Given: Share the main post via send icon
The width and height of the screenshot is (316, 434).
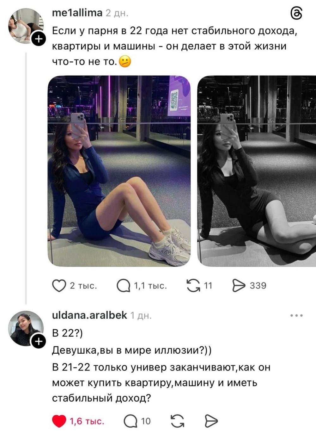Looking at the screenshot, I should (x=239, y=286).
